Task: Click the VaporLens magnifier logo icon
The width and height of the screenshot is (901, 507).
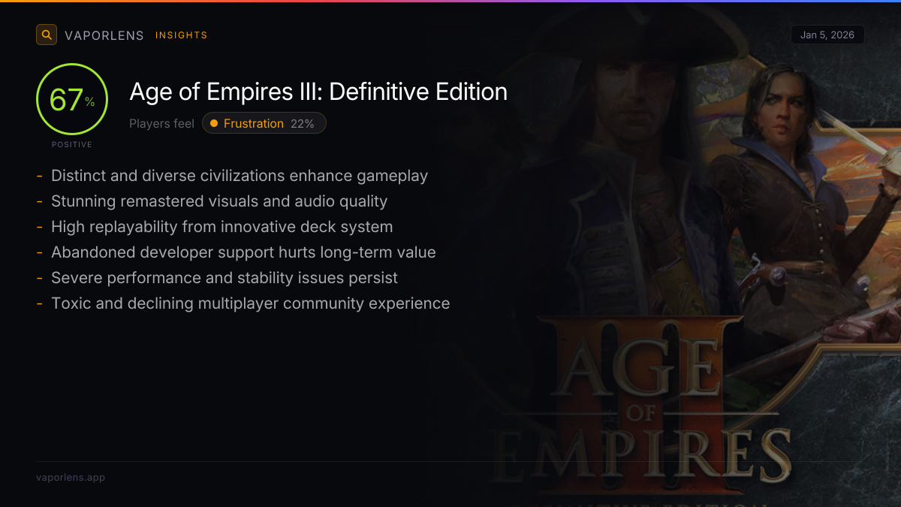Action: 47,35
